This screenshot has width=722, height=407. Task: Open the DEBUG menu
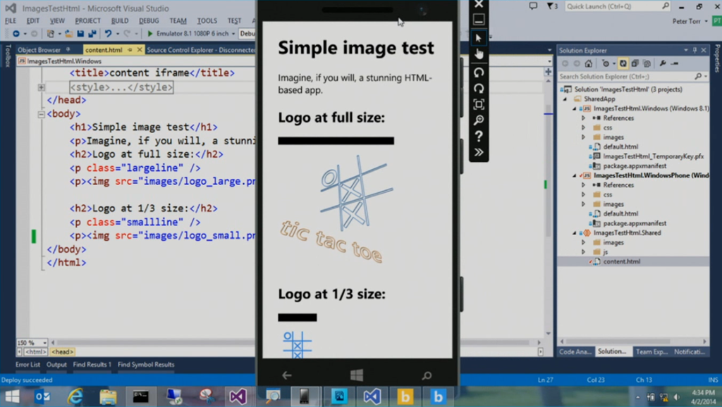[x=149, y=20]
